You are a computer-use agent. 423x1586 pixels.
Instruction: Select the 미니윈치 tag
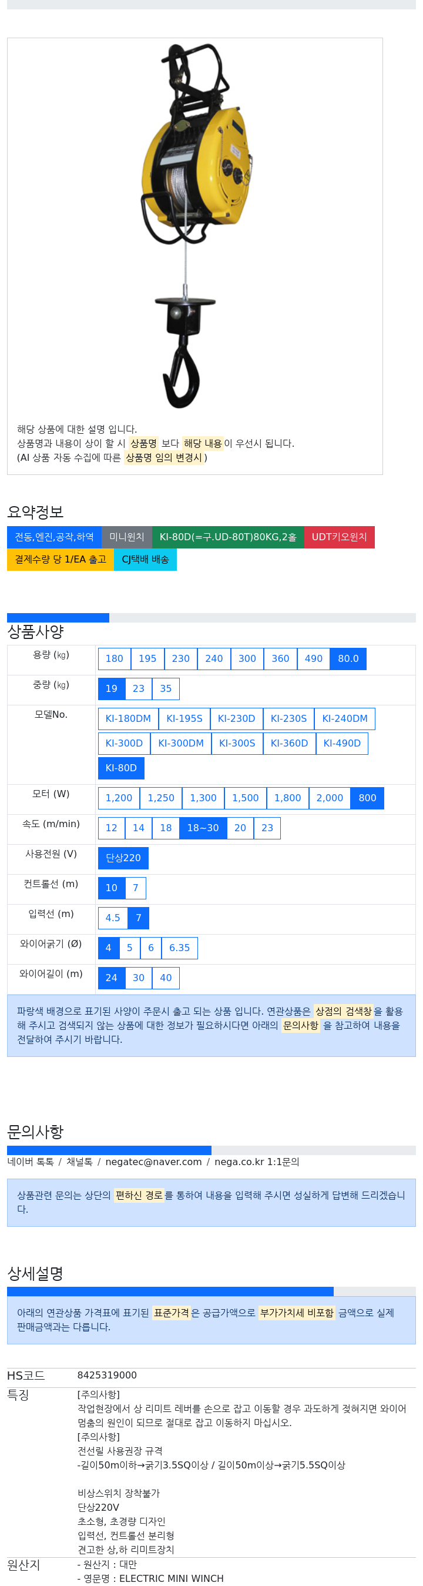tap(127, 537)
